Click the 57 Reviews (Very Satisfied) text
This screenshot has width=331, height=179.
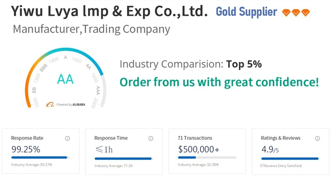pos(281,166)
